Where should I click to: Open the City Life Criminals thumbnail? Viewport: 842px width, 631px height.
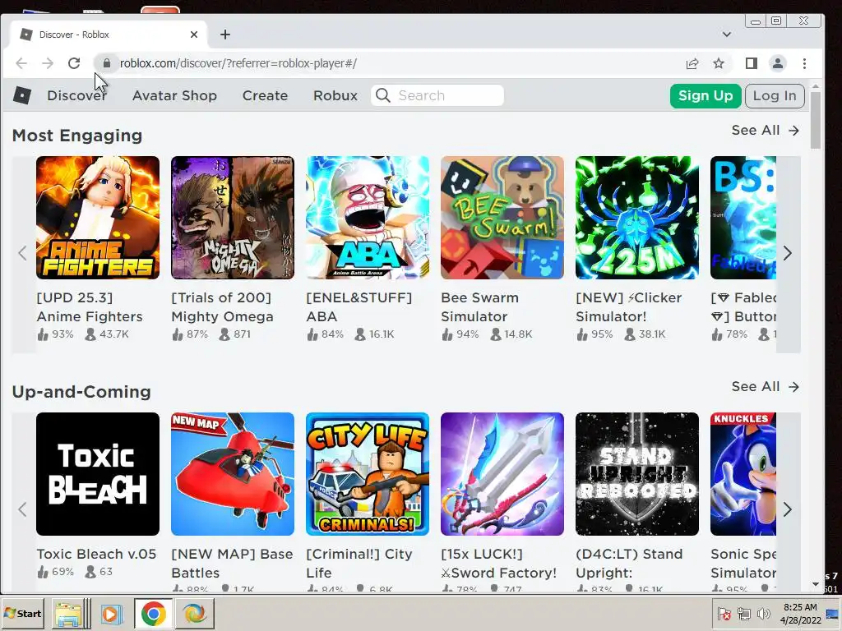point(368,474)
